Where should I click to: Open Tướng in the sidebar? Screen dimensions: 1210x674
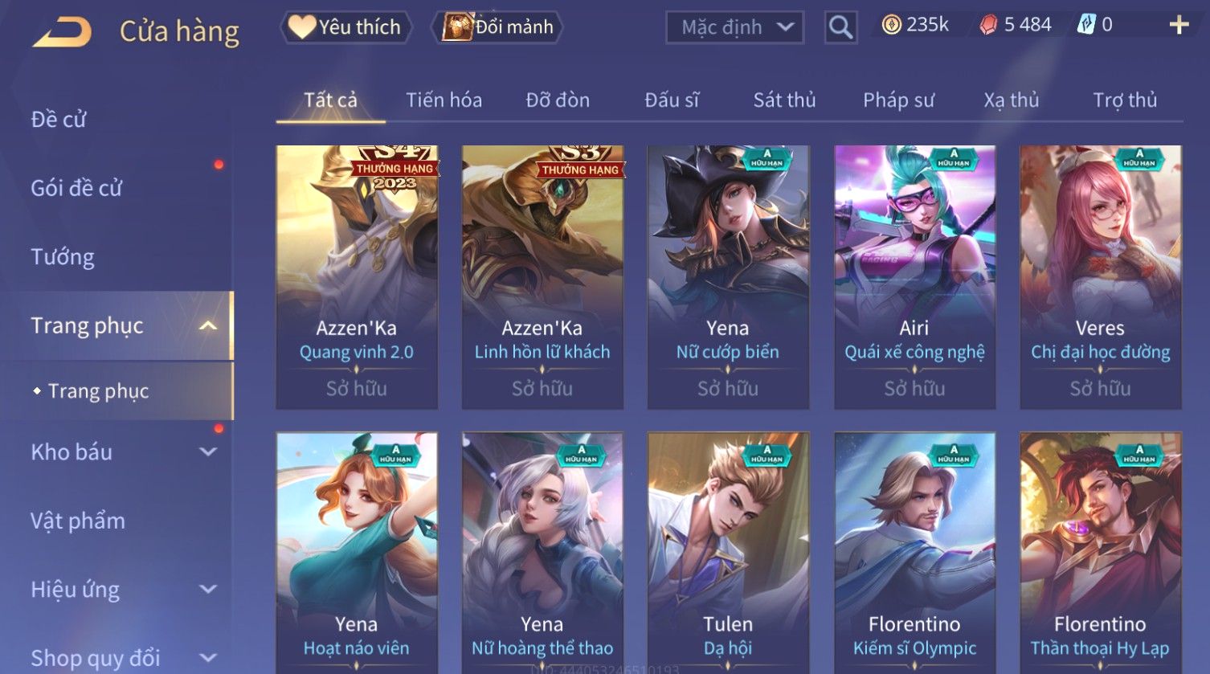63,257
